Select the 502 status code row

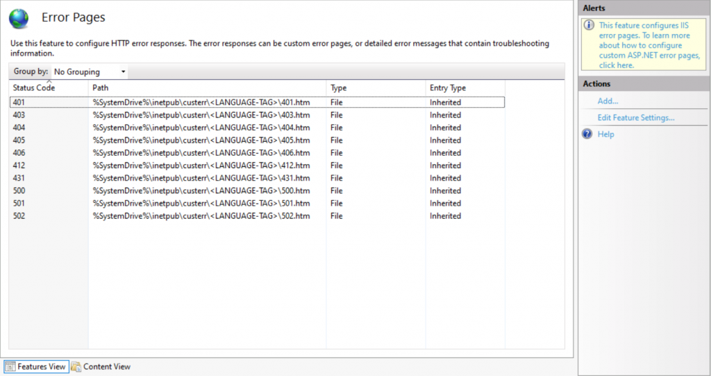257,215
